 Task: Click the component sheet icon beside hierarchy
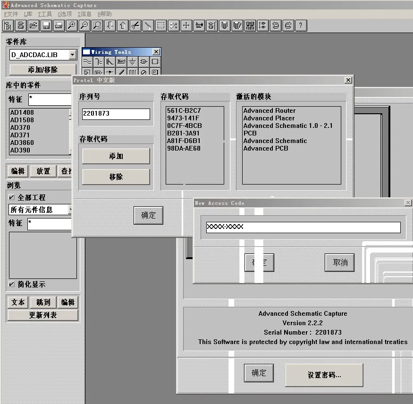[21, 26]
